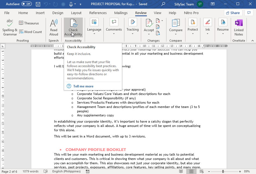256x174 pixels.
Task: Click the zoom out minus button
Action: (x=209, y=171)
